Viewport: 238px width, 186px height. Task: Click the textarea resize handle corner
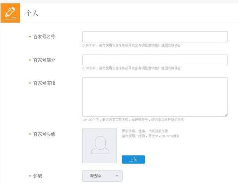point(226,115)
